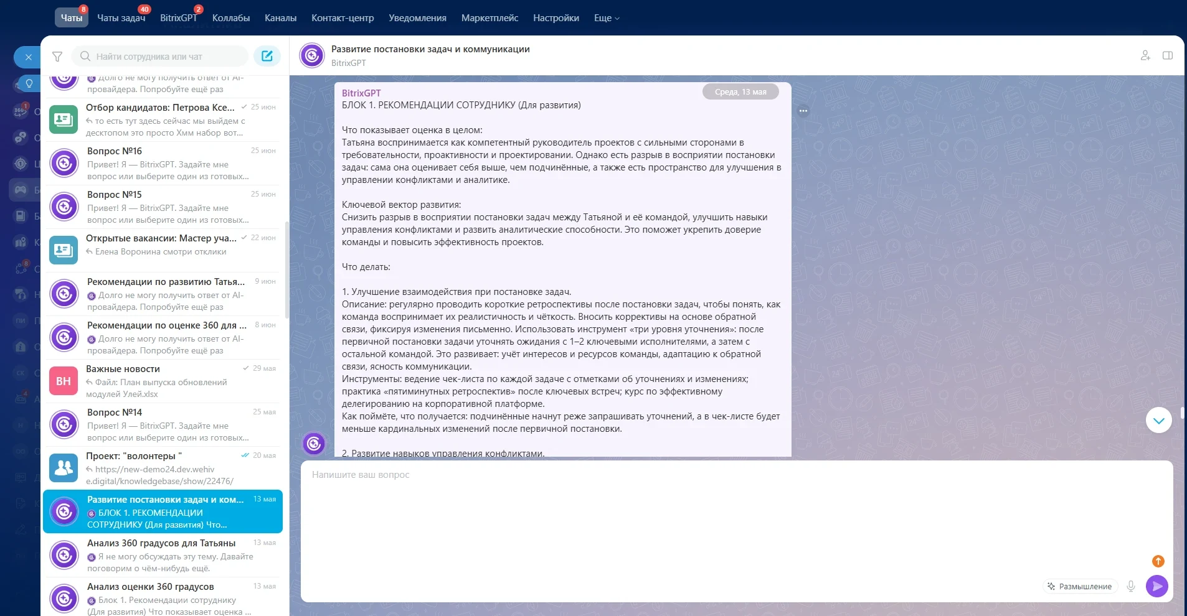Image resolution: width=1187 pixels, height=616 pixels.
Task: Open the "Важные новости" BH avatar
Action: click(x=64, y=381)
